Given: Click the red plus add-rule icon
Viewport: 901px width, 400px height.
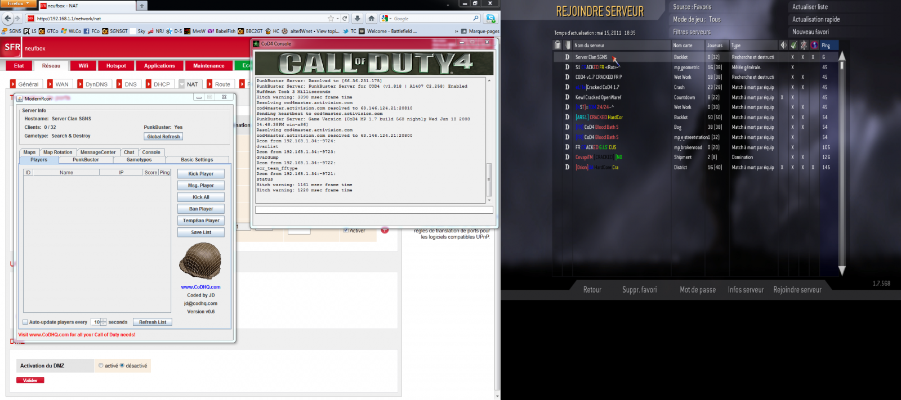Looking at the screenshot, I should point(385,230).
